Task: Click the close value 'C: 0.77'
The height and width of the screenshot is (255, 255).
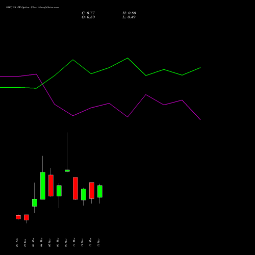Action: [x=88, y=13]
